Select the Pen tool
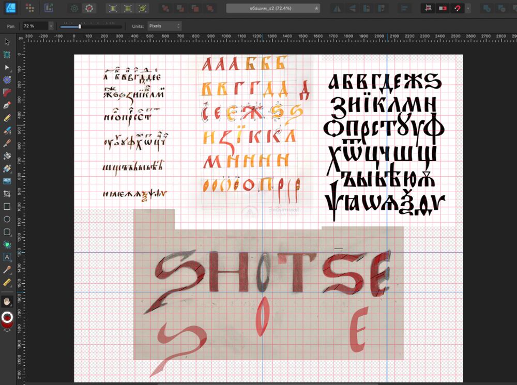Viewport: 517px width, 385px height. tap(7, 105)
